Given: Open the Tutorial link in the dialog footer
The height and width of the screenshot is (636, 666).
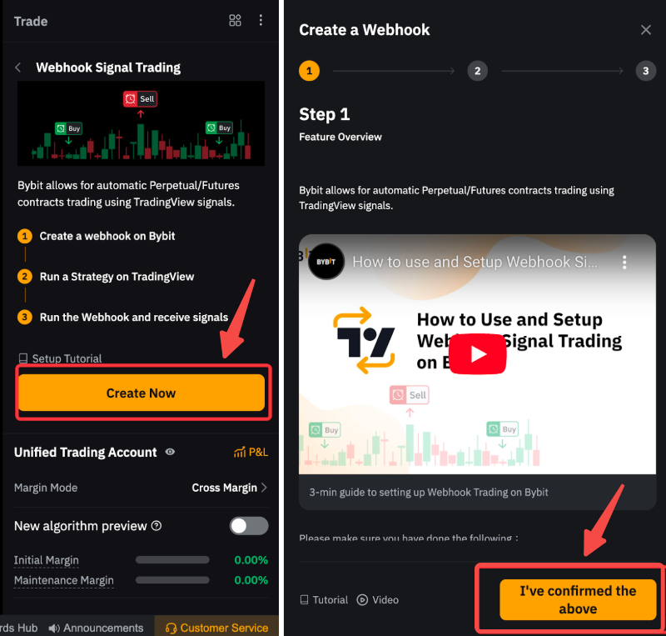Looking at the screenshot, I should [324, 600].
